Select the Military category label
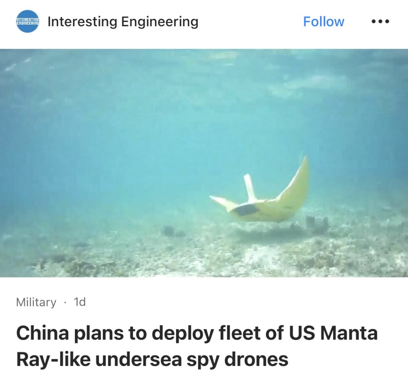 pyautogui.click(x=36, y=302)
